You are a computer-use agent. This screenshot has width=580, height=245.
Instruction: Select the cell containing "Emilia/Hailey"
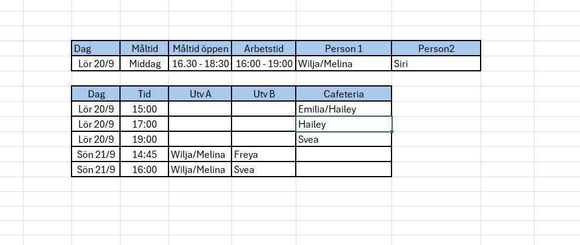[x=344, y=109]
